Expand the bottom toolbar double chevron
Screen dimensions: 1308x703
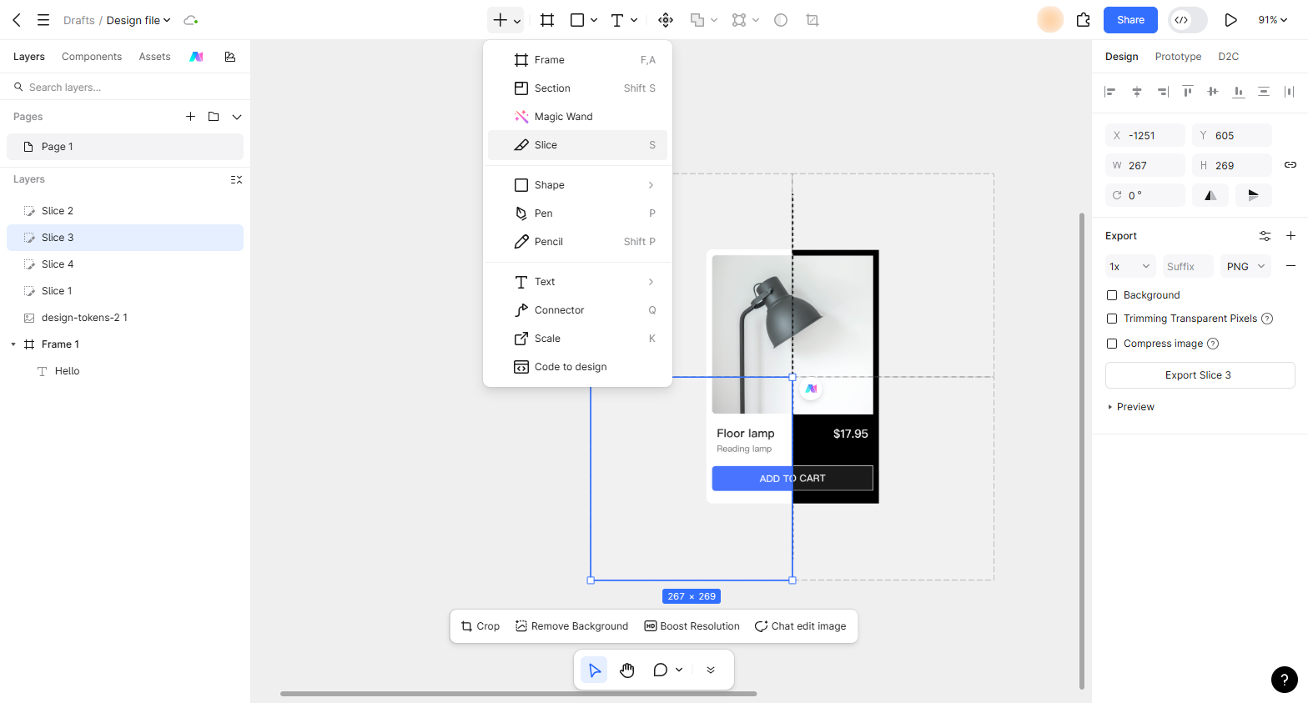click(711, 670)
